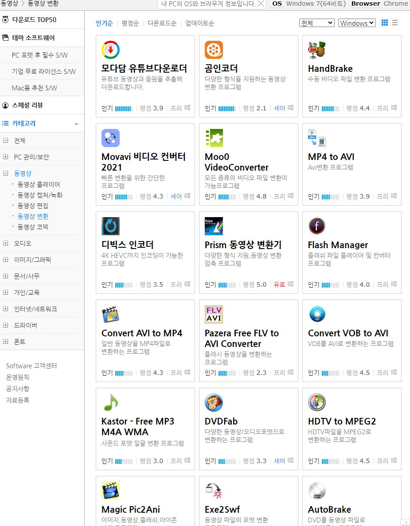Open the Moo0 VideoConverter green icon

(214, 138)
